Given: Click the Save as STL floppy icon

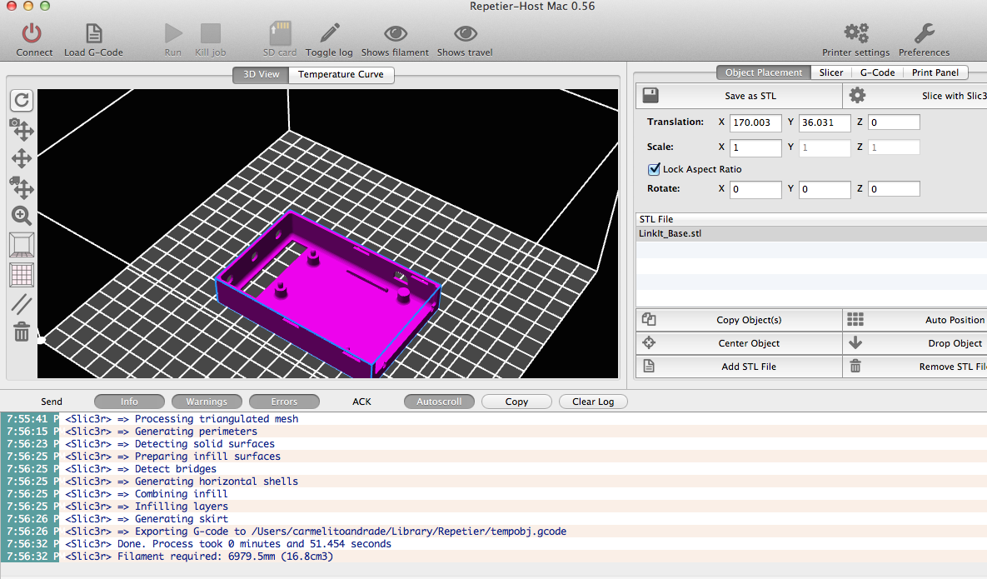Looking at the screenshot, I should coord(651,95).
